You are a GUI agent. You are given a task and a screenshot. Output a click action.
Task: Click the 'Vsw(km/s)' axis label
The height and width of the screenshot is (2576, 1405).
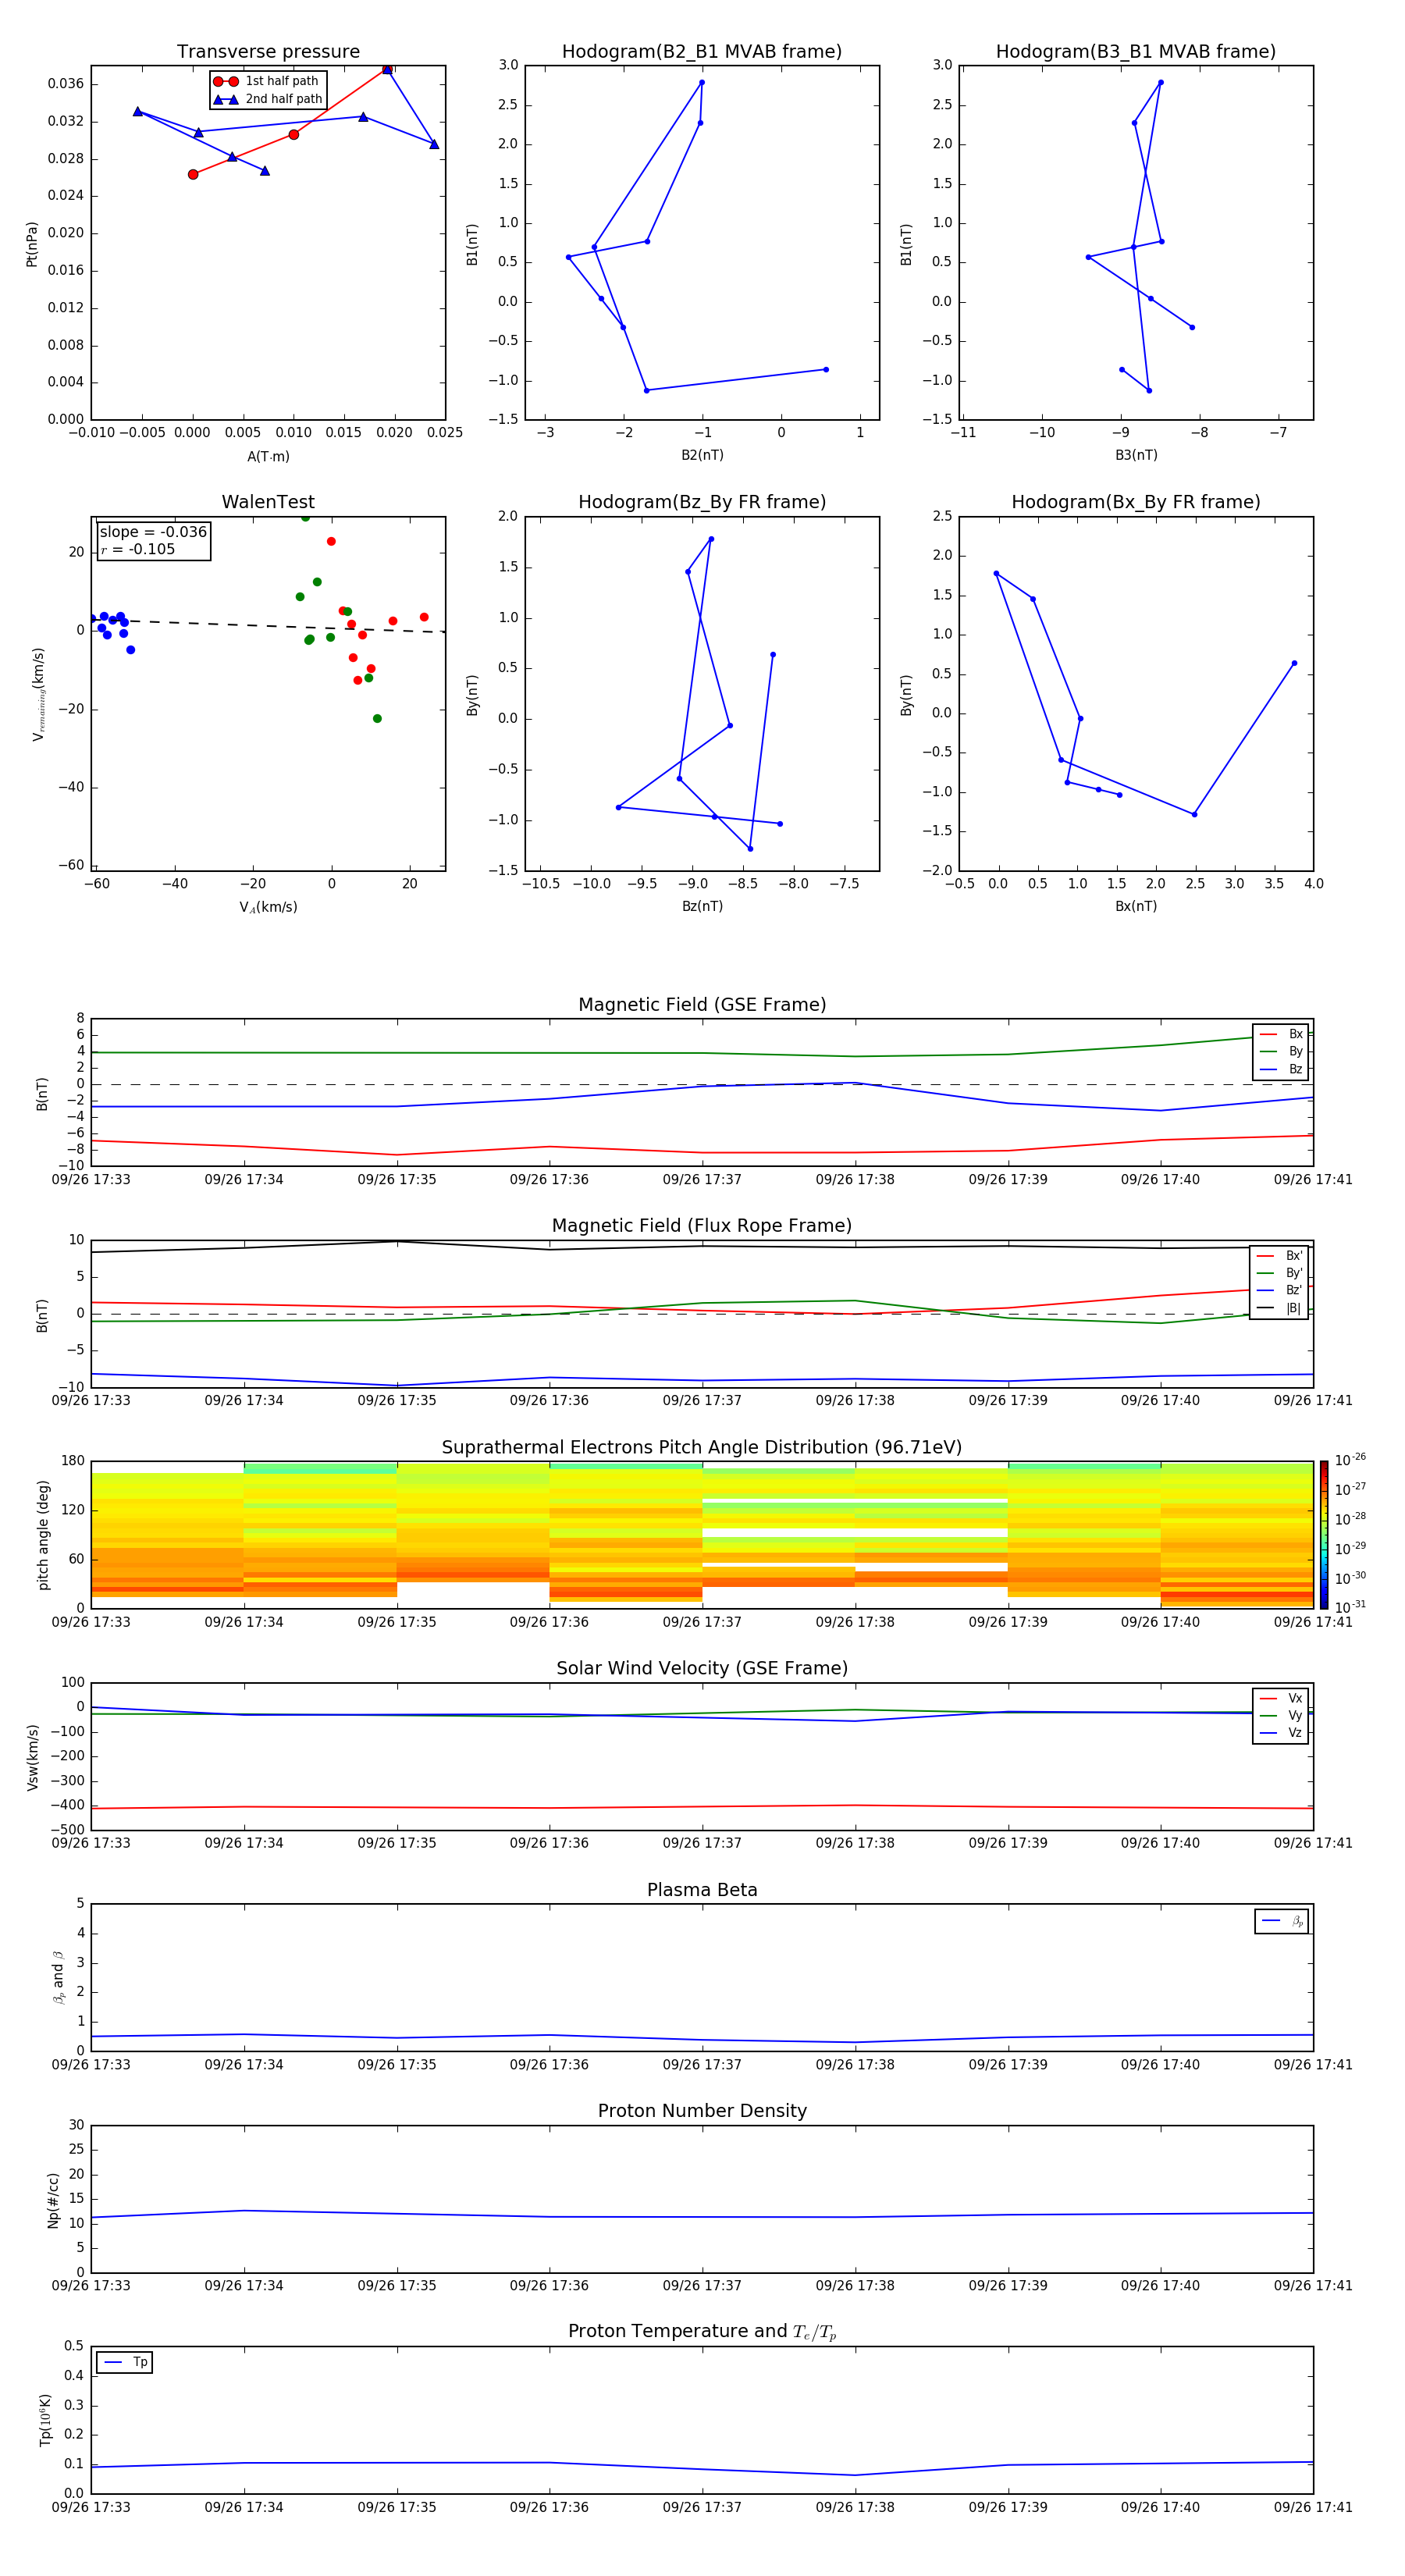pyautogui.click(x=32, y=1757)
